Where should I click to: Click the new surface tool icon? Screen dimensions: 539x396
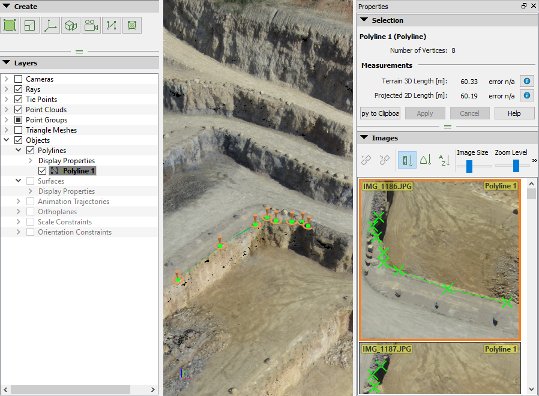click(x=132, y=25)
